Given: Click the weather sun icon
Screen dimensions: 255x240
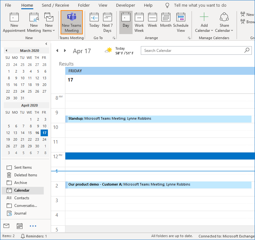Looking at the screenshot, I should coord(109,50).
